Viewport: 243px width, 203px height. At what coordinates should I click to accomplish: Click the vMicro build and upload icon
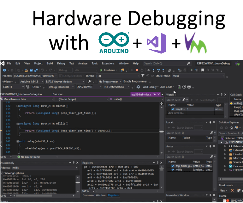point(179,87)
